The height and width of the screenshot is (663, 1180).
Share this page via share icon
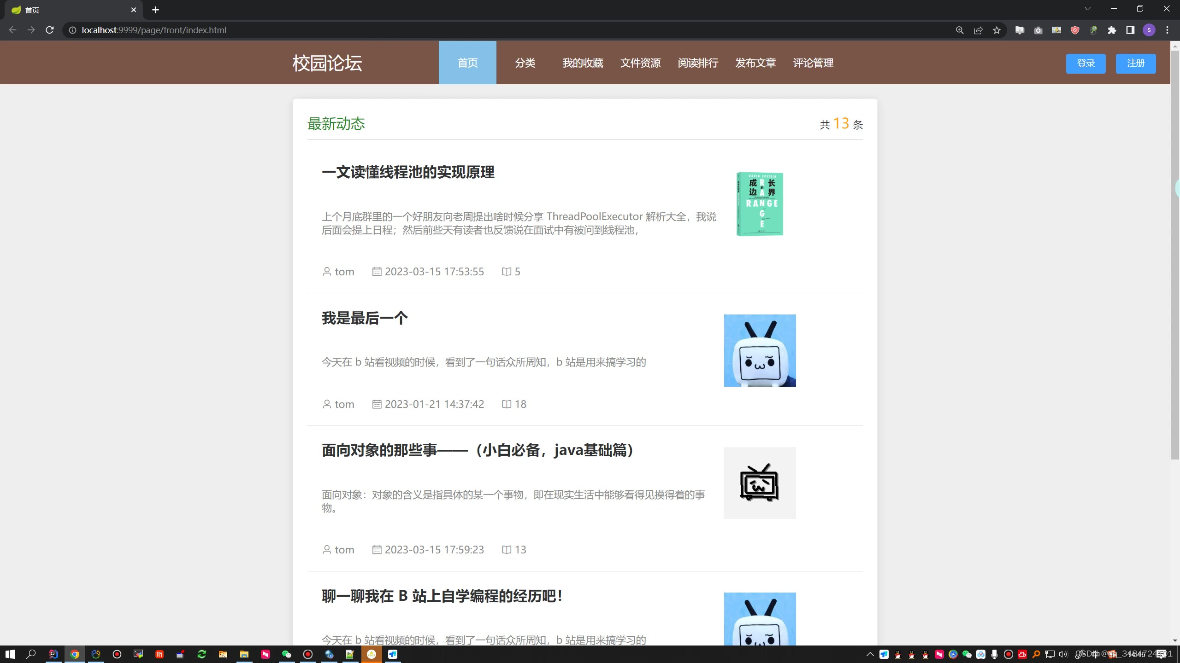978,30
